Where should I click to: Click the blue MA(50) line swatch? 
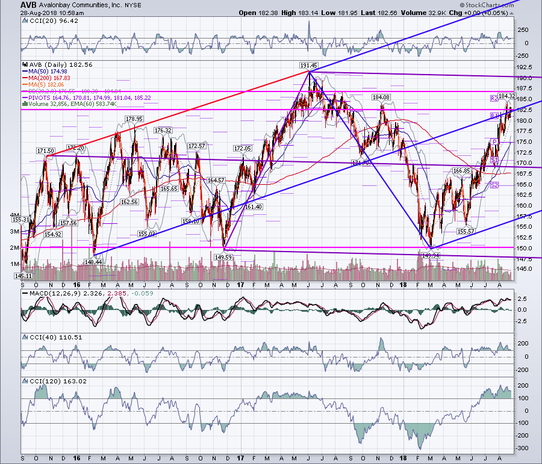[x=25, y=72]
